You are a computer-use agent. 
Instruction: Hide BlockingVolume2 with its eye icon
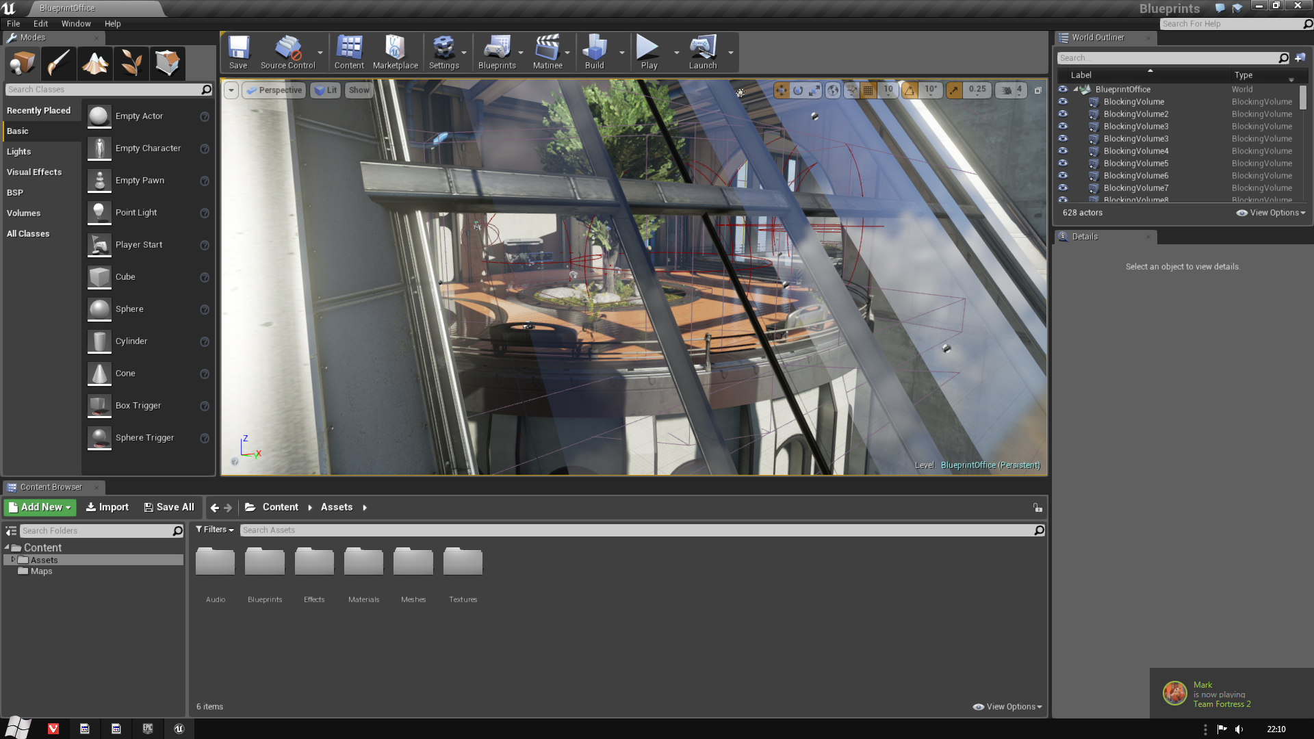[1063, 114]
